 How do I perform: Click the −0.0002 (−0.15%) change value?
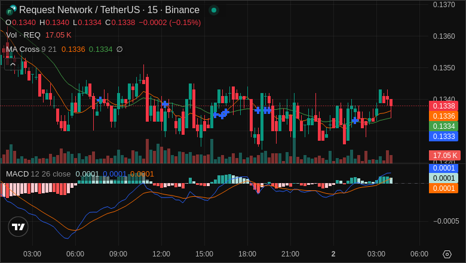point(170,23)
